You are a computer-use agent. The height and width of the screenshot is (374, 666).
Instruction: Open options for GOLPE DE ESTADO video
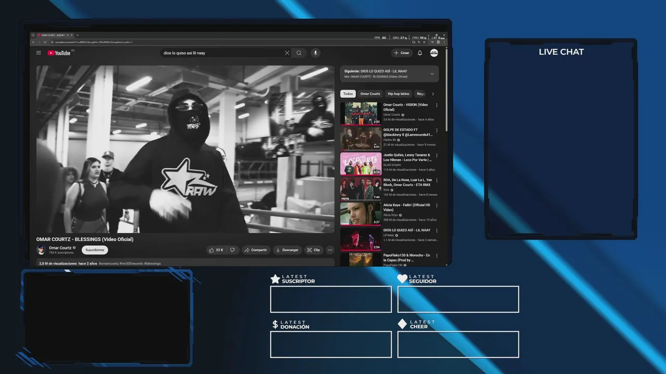[437, 130]
